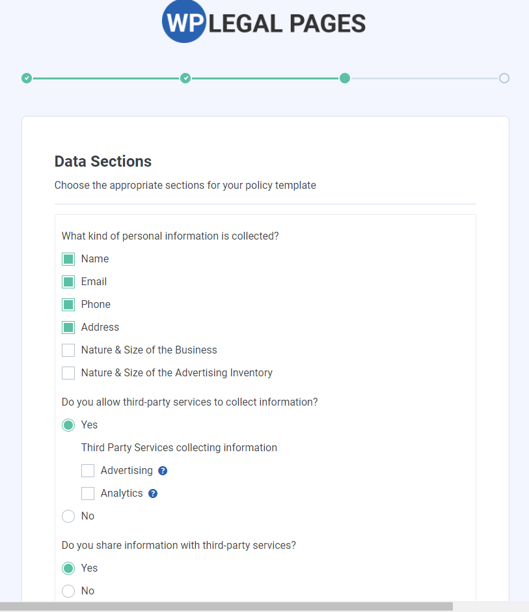Image resolution: width=529 pixels, height=612 pixels.
Task: Check the Advertising third-party service
Action: (x=88, y=470)
